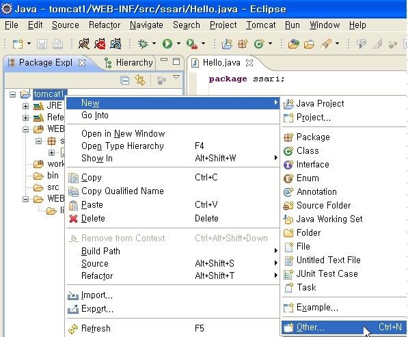This screenshot has height=337, width=408.
Task: Open dropdown arrow next to Debug icon
Action: pyautogui.click(x=154, y=44)
